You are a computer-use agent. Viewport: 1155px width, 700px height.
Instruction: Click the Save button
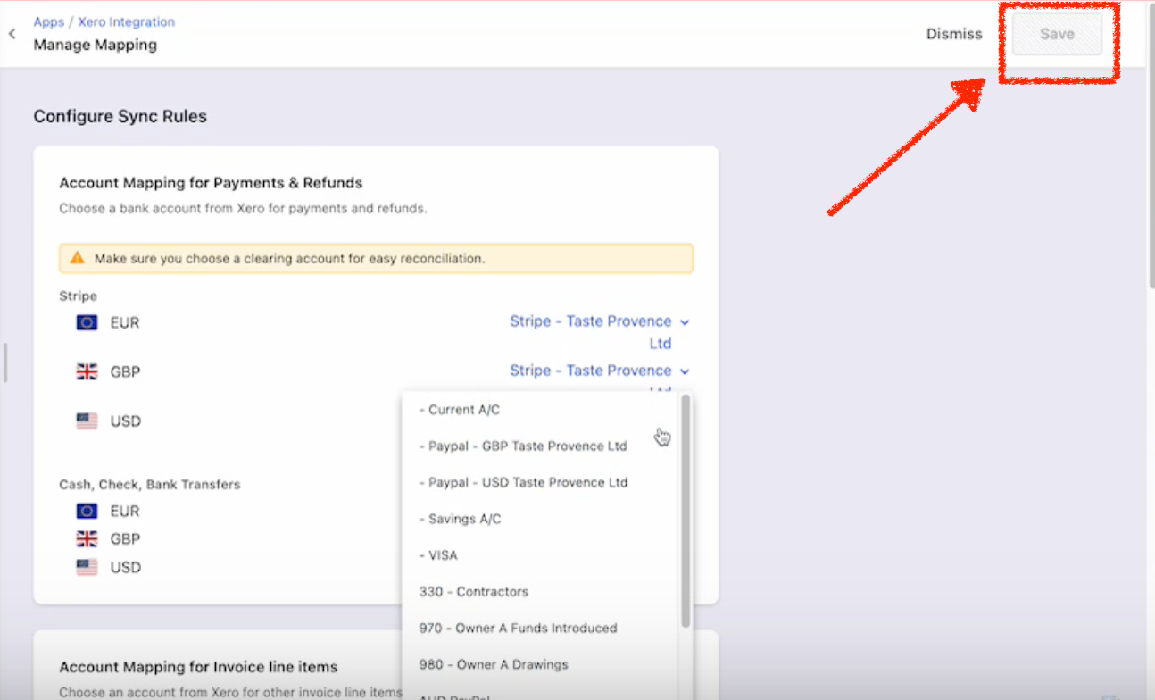click(x=1057, y=34)
